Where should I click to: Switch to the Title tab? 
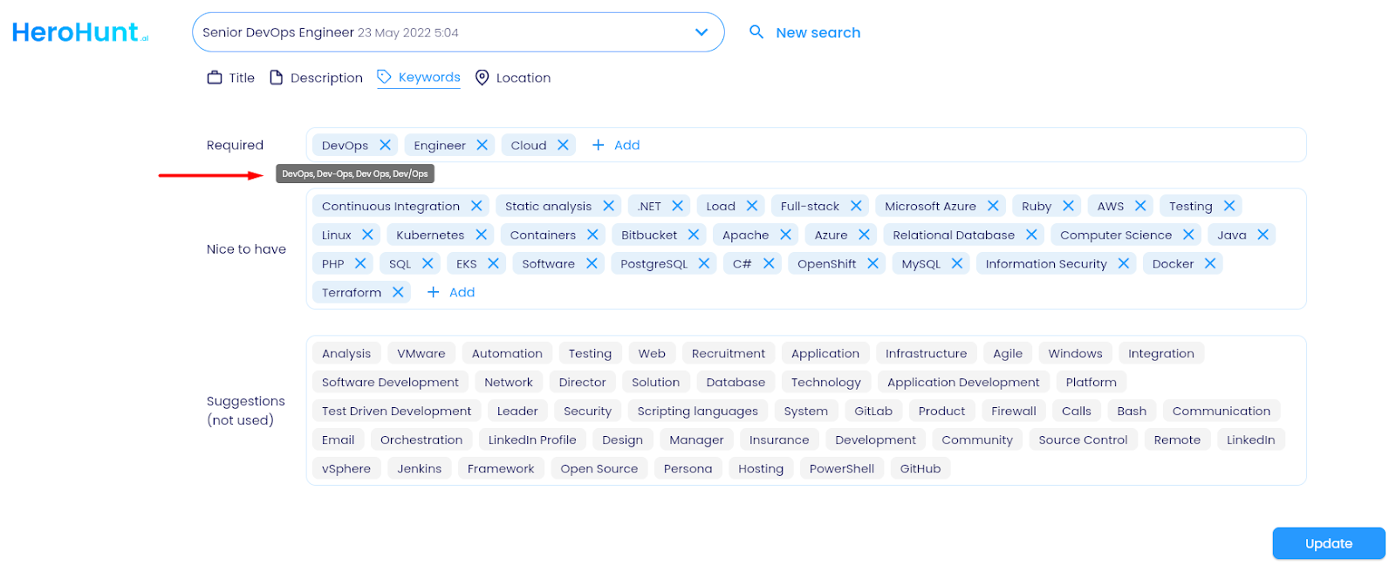tap(231, 78)
